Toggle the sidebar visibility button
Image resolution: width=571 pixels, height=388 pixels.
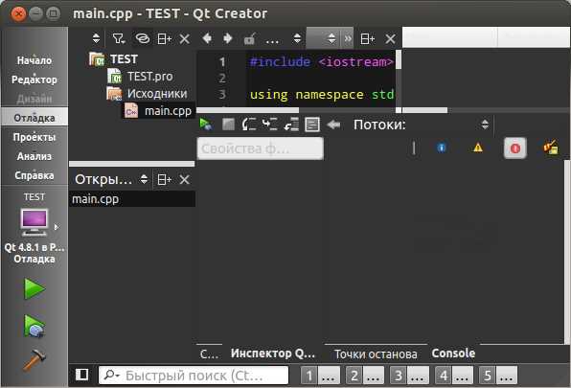(x=82, y=375)
